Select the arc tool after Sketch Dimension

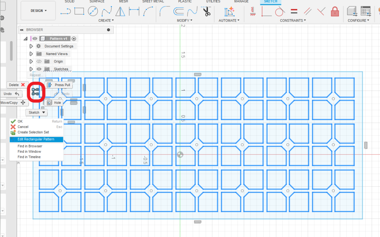coord(148,11)
